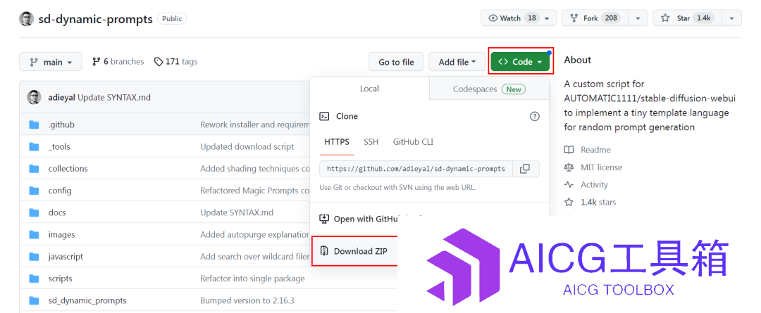
Task: Click the adieyal commit author avatar
Action: pyautogui.click(x=34, y=97)
